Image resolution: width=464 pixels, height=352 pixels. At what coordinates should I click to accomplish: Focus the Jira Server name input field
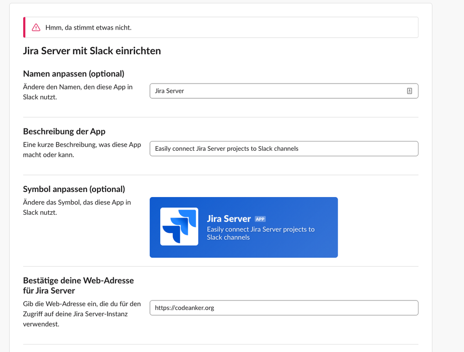(x=284, y=91)
